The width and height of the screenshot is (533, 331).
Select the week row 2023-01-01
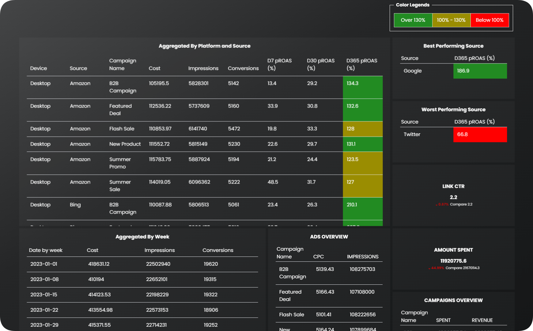click(142, 264)
